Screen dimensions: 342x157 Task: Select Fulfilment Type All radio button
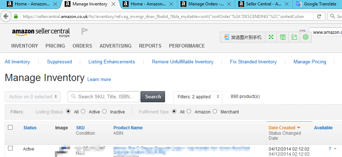[174, 111]
